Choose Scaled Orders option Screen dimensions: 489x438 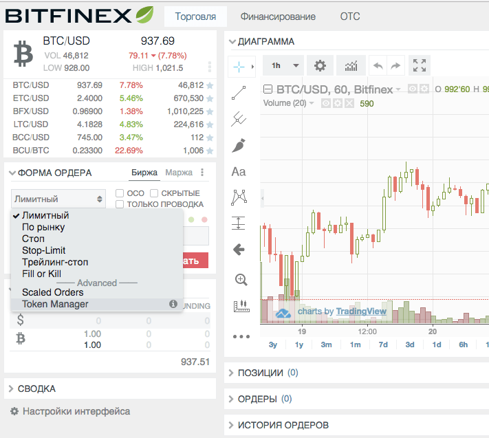(x=97, y=292)
